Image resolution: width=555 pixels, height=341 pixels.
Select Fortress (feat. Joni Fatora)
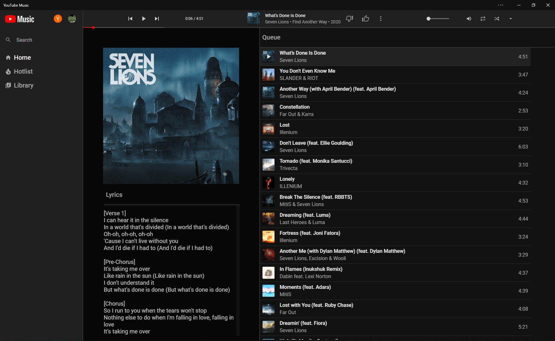click(x=395, y=237)
